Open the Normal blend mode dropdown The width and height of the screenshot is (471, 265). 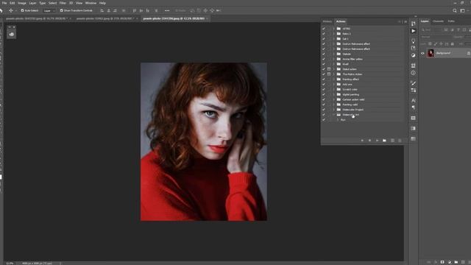(436, 37)
